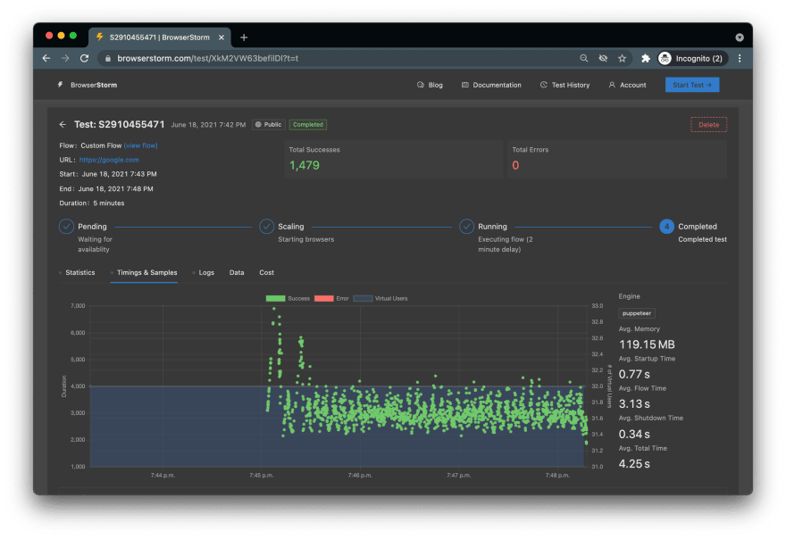The image size is (786, 539).
Task: Toggle the Virtual Users legend swatch
Action: coord(363,299)
